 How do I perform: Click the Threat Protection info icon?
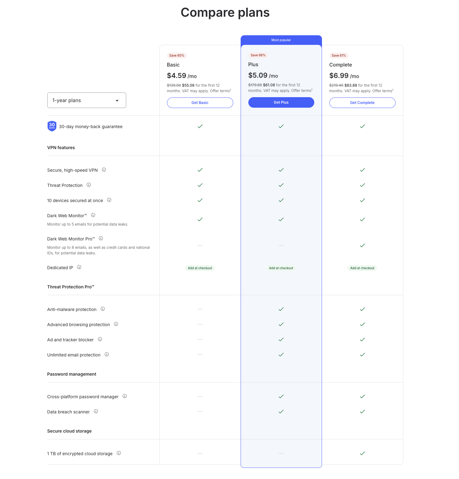tap(89, 185)
